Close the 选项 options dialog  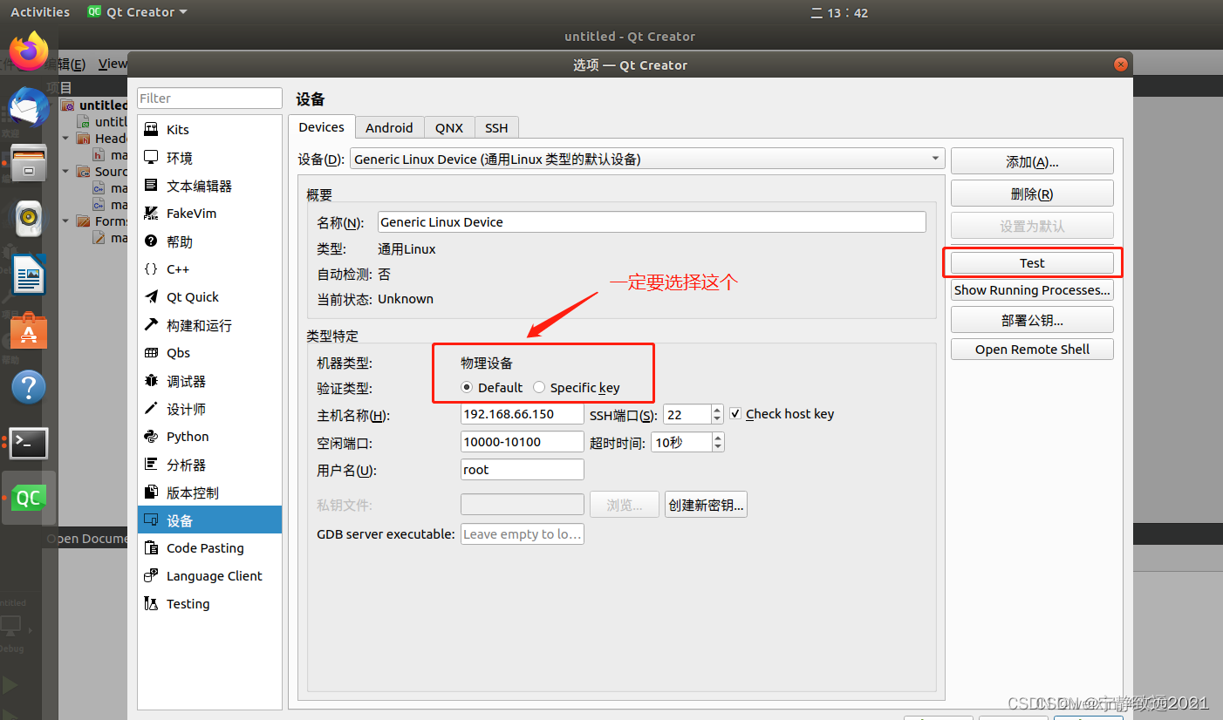(1120, 65)
